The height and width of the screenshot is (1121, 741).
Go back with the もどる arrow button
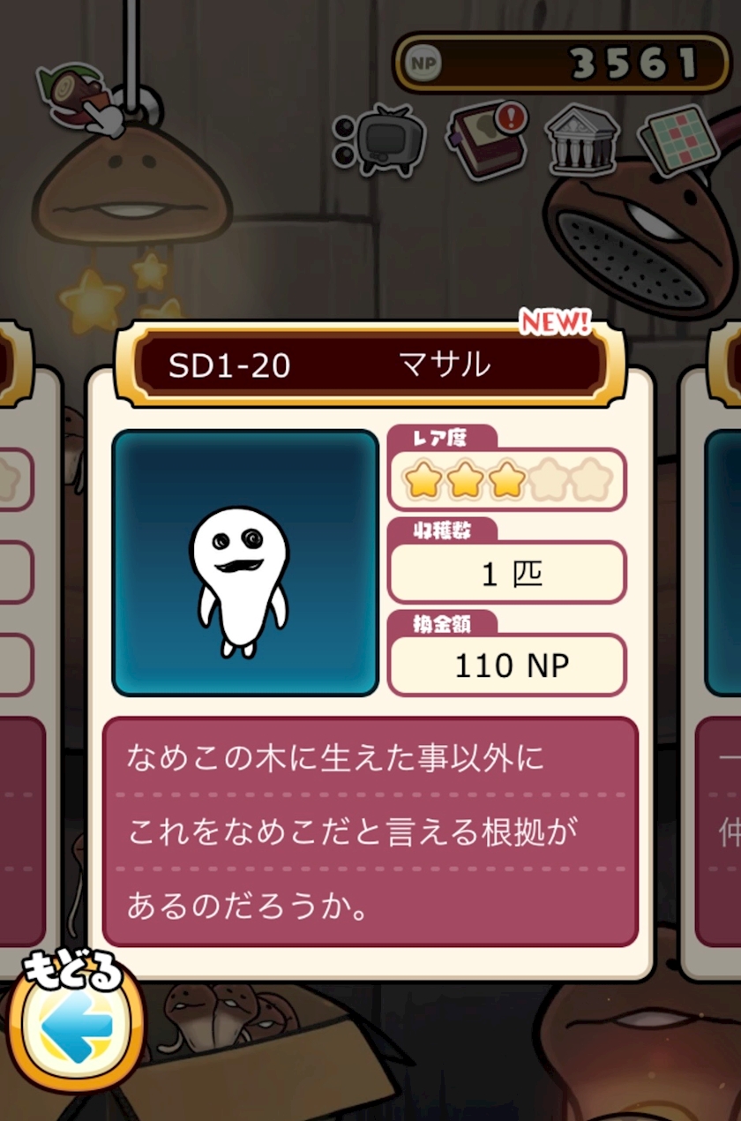point(75,1024)
